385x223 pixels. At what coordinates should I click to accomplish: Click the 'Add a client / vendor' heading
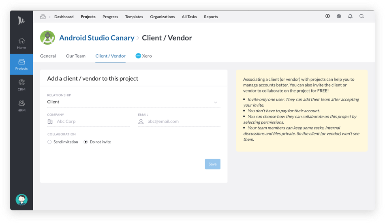tap(92, 78)
